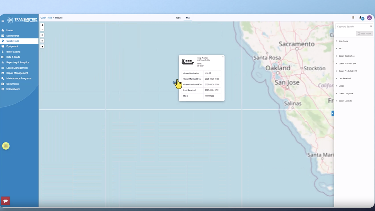Click the JL user avatar
This screenshot has width=375, height=211.
click(x=369, y=18)
